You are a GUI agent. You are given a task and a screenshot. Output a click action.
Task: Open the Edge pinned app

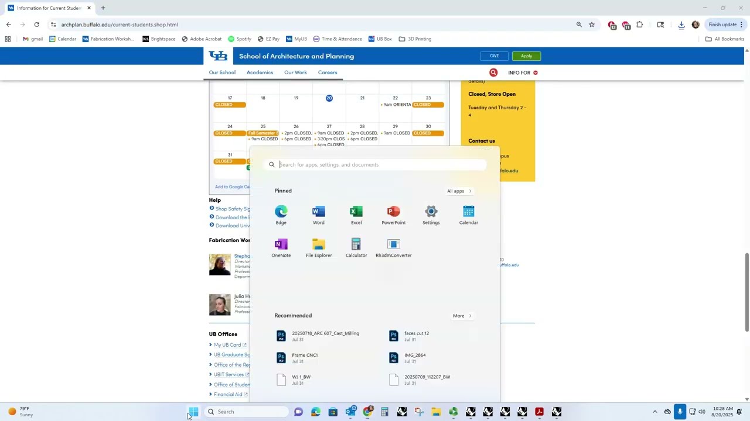point(281,215)
